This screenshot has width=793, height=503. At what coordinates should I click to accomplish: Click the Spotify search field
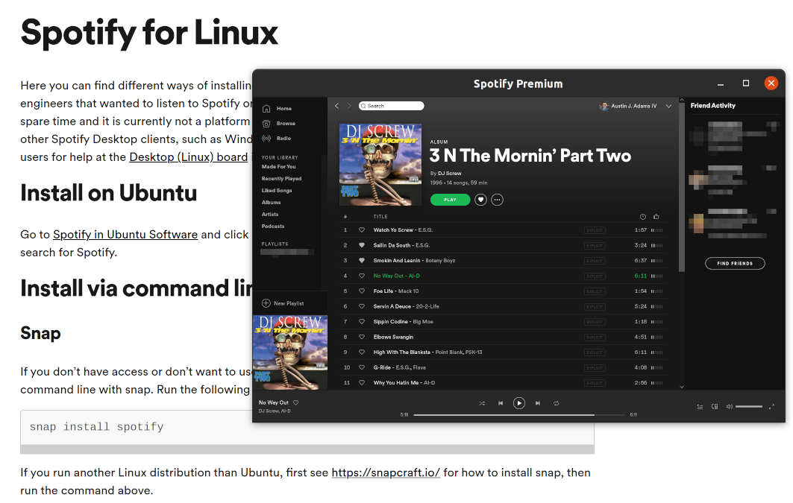click(x=392, y=106)
